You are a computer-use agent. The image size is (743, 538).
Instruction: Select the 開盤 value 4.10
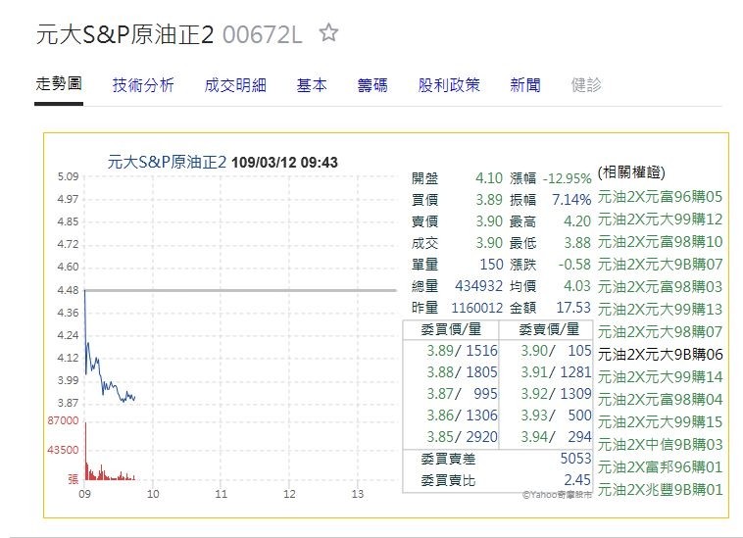488,178
